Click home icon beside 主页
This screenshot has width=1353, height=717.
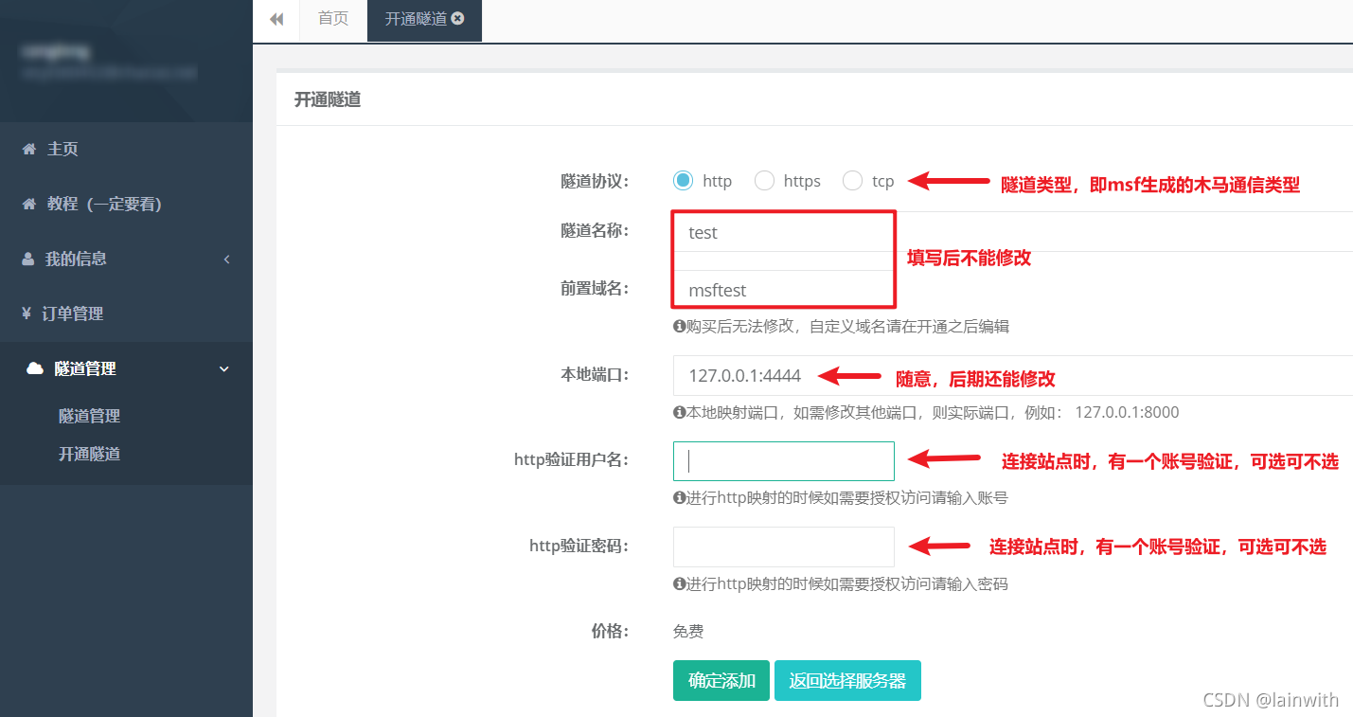(29, 149)
